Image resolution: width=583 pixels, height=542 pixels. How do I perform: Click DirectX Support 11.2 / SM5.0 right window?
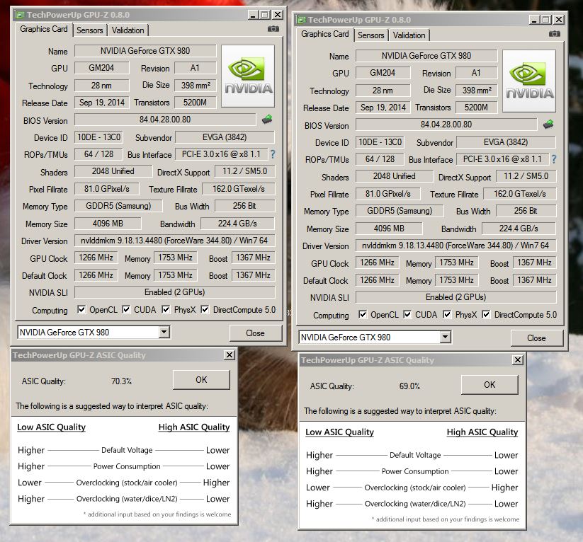(526, 176)
